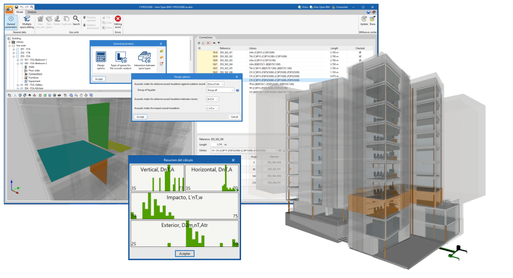Move connection down with the down arrow
Viewport: 513px width, 278px height.
tap(219, 43)
